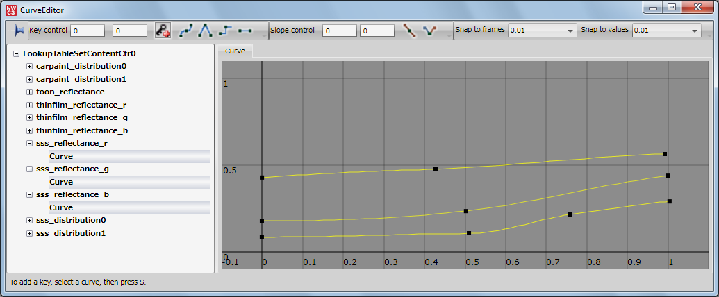Select the flat line interpolation icon

[x=245, y=31]
